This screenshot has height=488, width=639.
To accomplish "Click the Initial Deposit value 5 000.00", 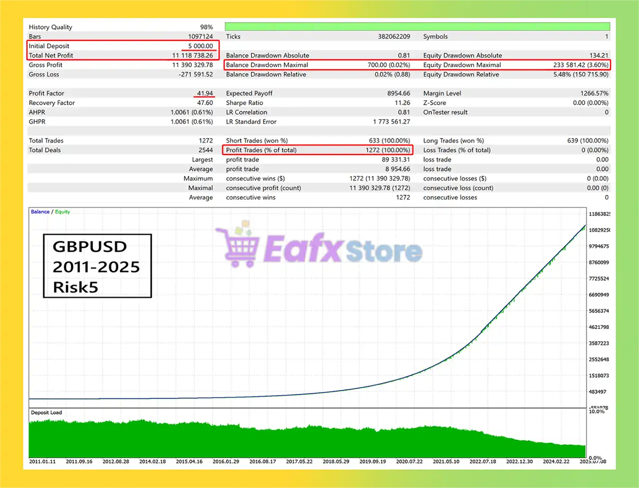I will (x=200, y=46).
